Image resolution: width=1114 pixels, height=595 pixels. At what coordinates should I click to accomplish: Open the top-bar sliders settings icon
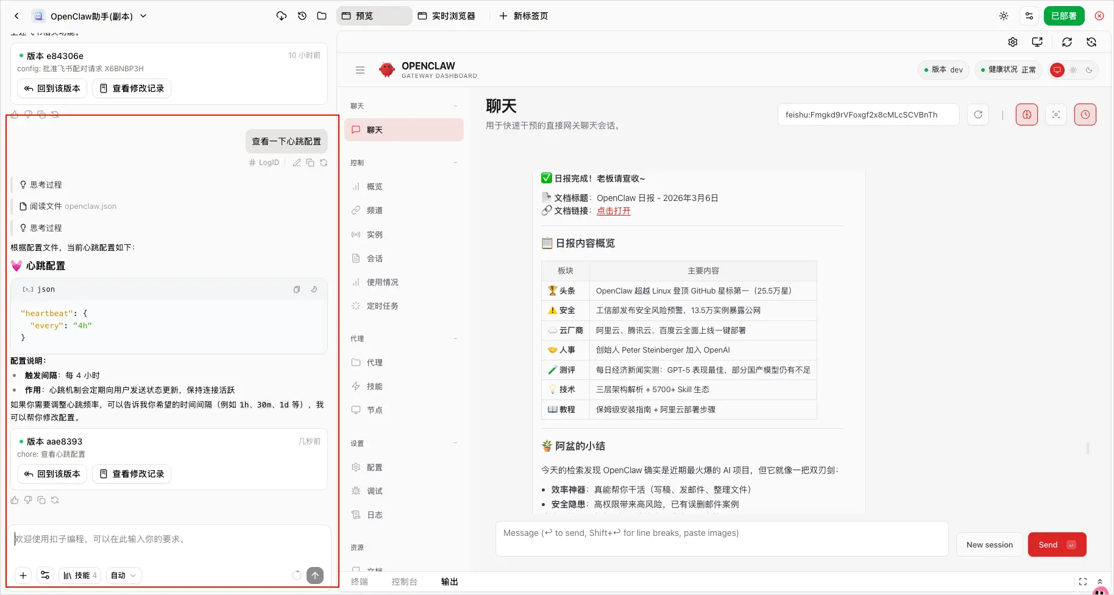click(x=1029, y=16)
